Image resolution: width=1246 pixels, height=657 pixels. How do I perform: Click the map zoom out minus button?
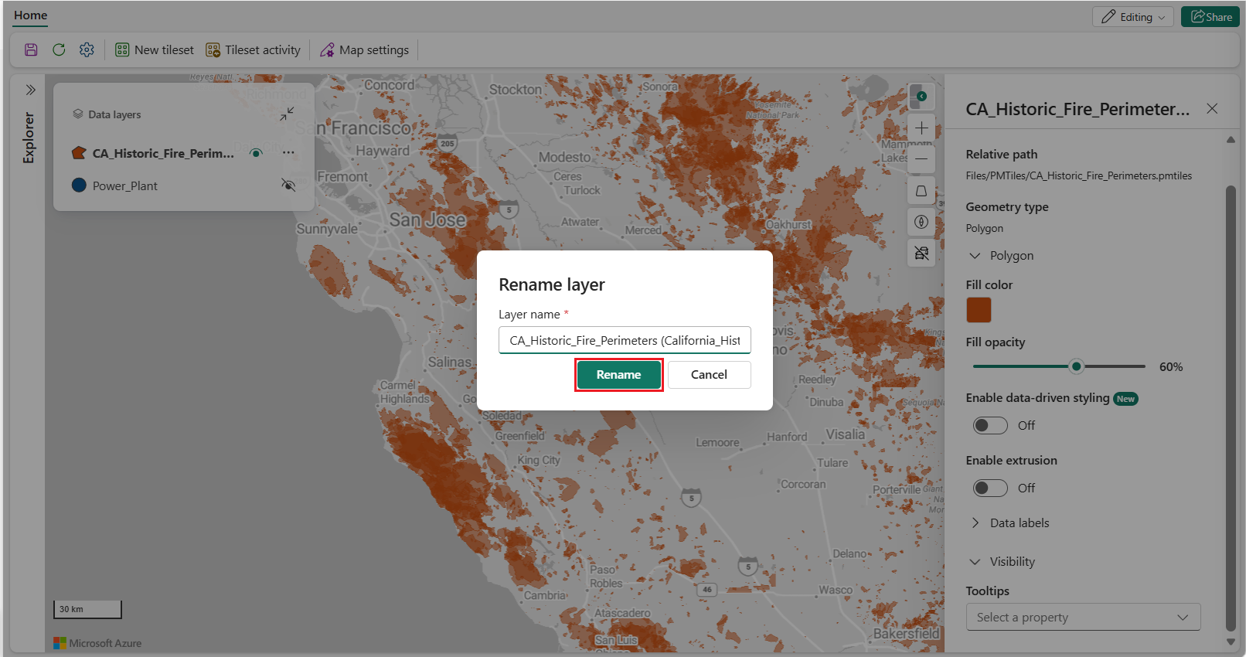[x=921, y=159]
